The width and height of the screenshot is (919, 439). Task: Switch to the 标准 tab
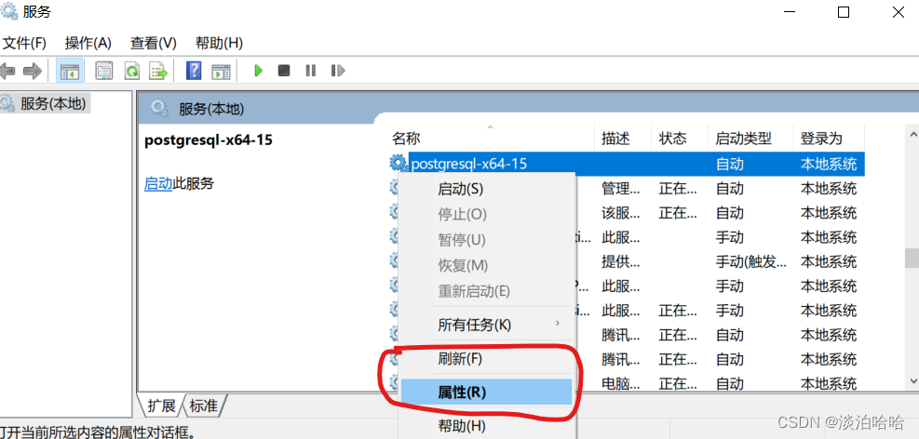204,406
